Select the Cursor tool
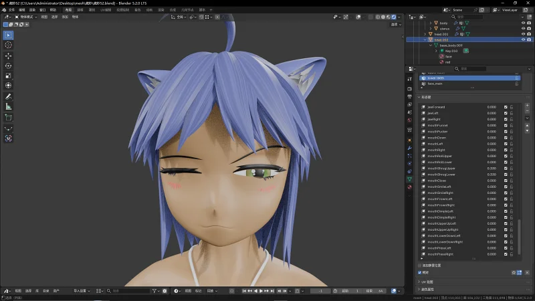 coord(9,45)
